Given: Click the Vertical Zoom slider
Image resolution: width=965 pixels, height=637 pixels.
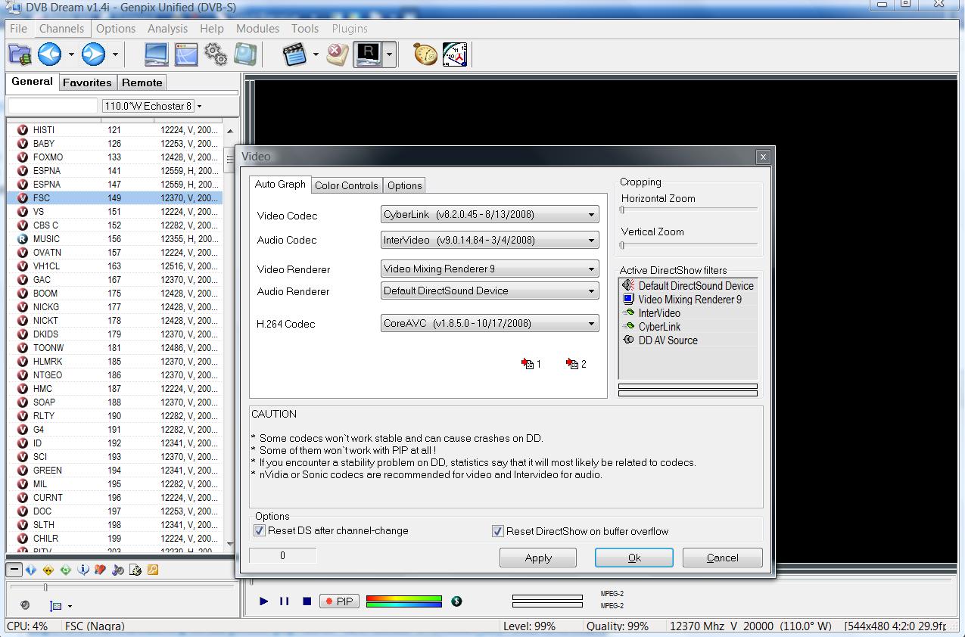Looking at the screenshot, I should click(689, 244).
